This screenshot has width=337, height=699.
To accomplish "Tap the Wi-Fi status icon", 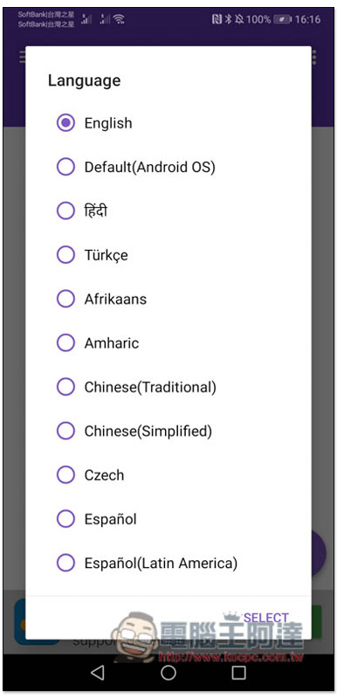I will [x=119, y=19].
